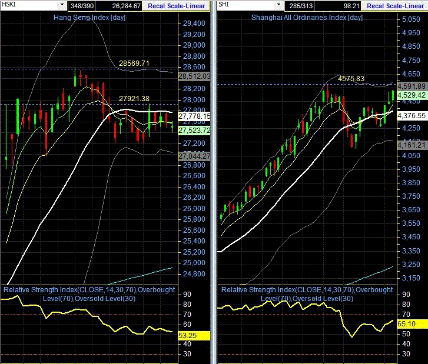Click the 285/313 bar counter
The image size is (428, 364).
(300, 6)
